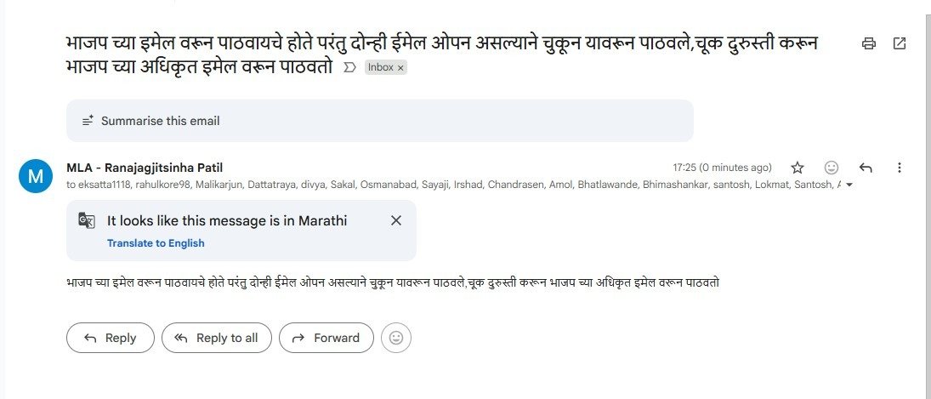Click the reply arrow icon beside the star
Viewport: 931px width, 399px height.
point(866,168)
